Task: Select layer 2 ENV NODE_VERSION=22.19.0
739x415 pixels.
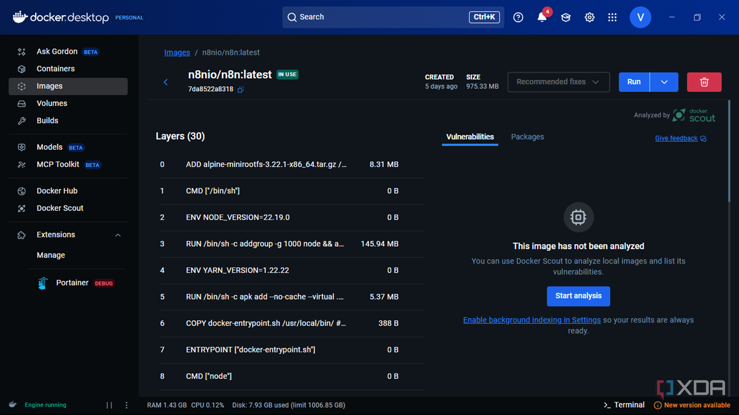Action: 292,217
